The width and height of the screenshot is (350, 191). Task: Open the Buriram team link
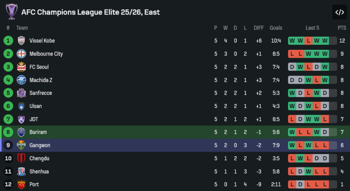pyautogui.click(x=38, y=132)
